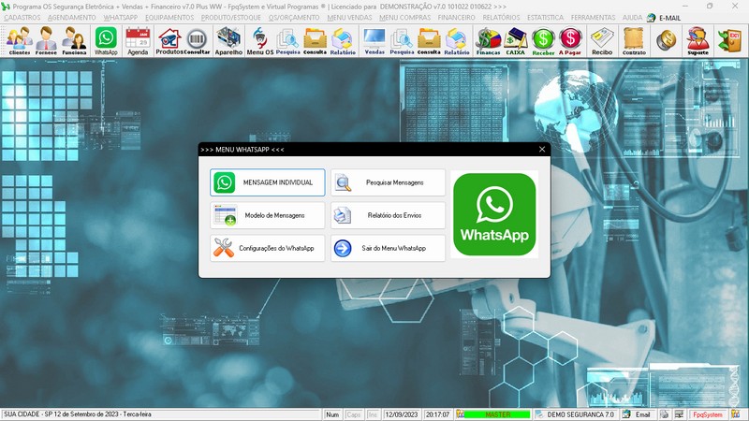Open the FERRAMENTAS menu
This screenshot has height=421, width=749.
[x=593, y=18]
